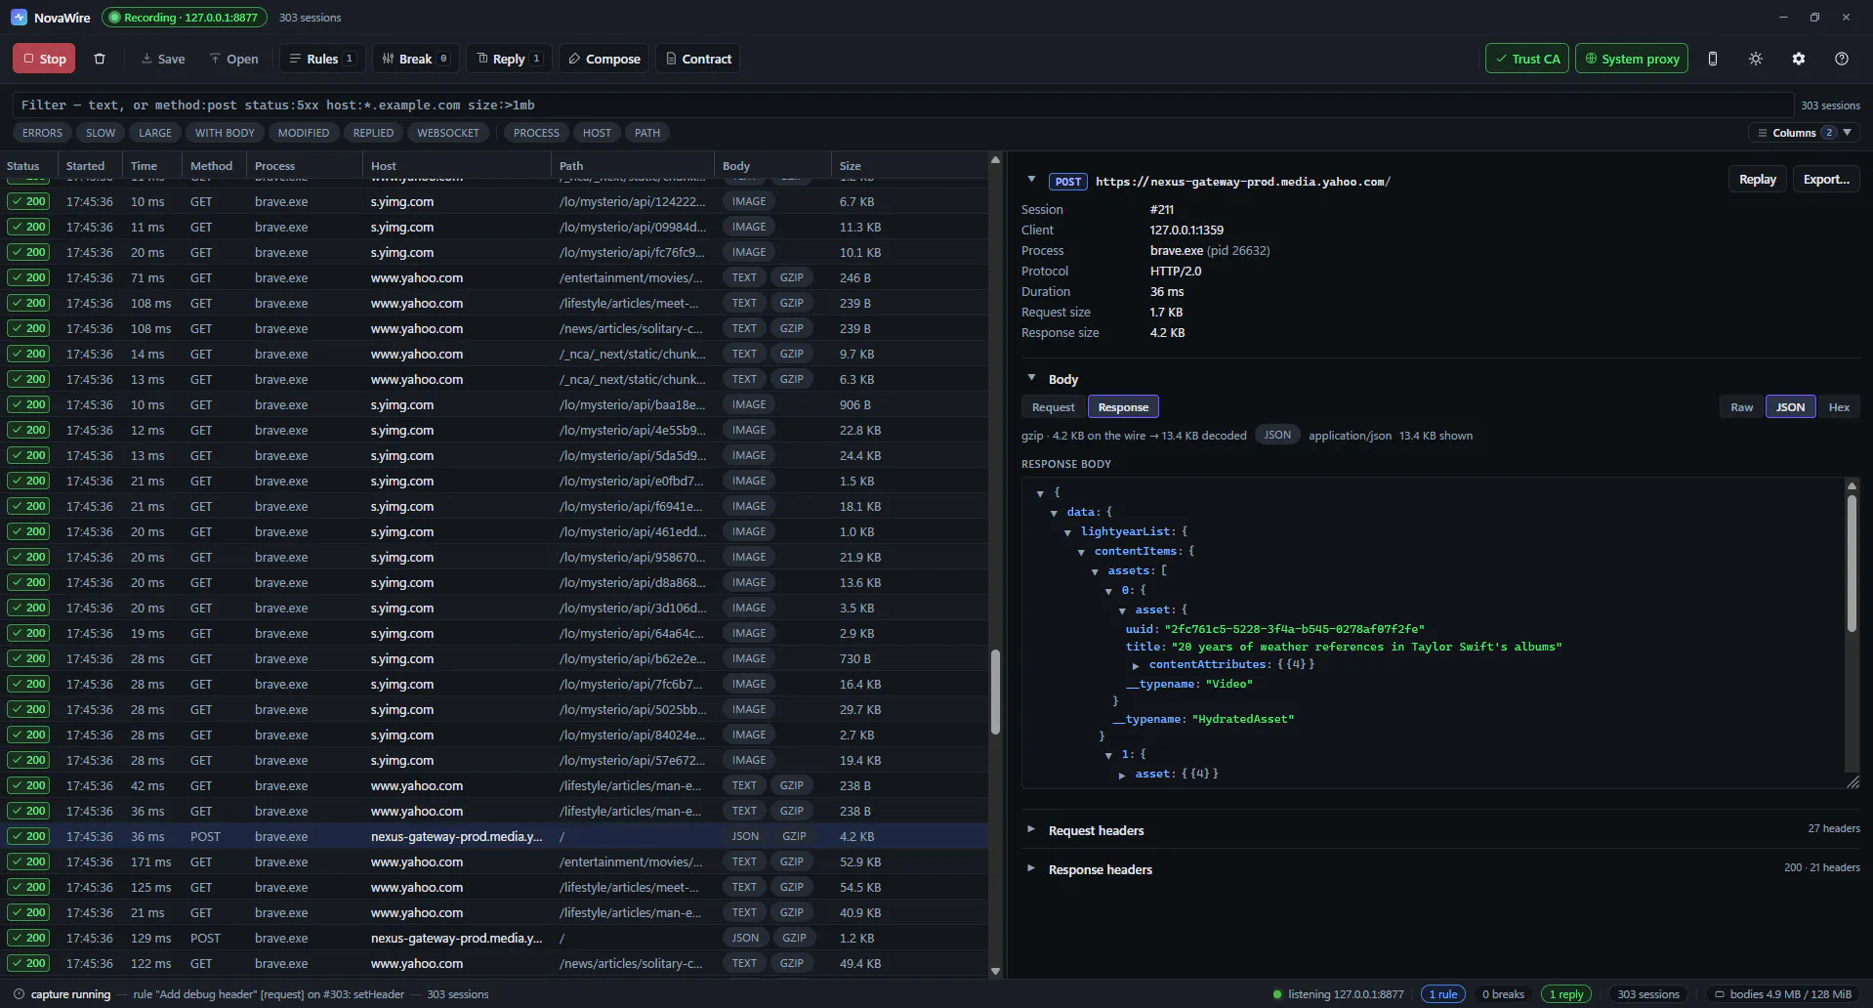Toggle the Trust CA button
This screenshot has height=1008, width=1873.
coord(1527,59)
